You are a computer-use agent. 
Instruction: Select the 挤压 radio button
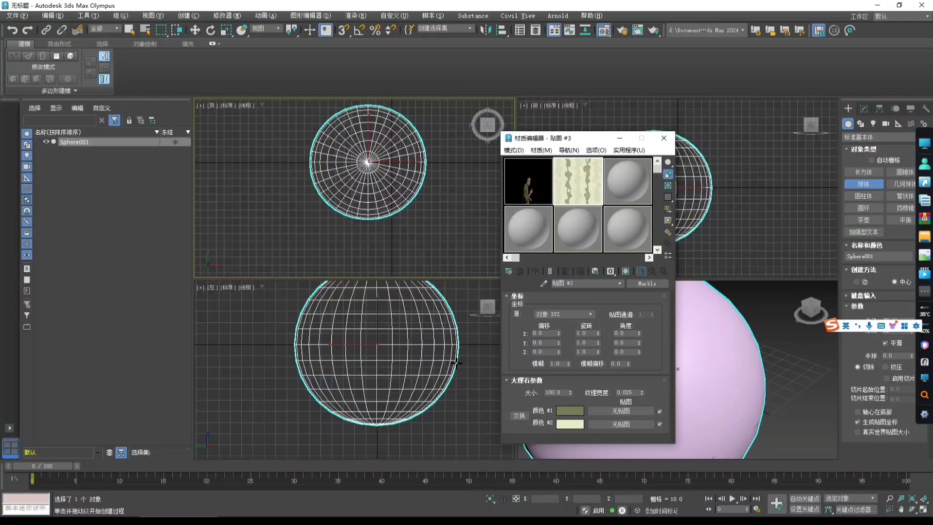[x=885, y=367]
